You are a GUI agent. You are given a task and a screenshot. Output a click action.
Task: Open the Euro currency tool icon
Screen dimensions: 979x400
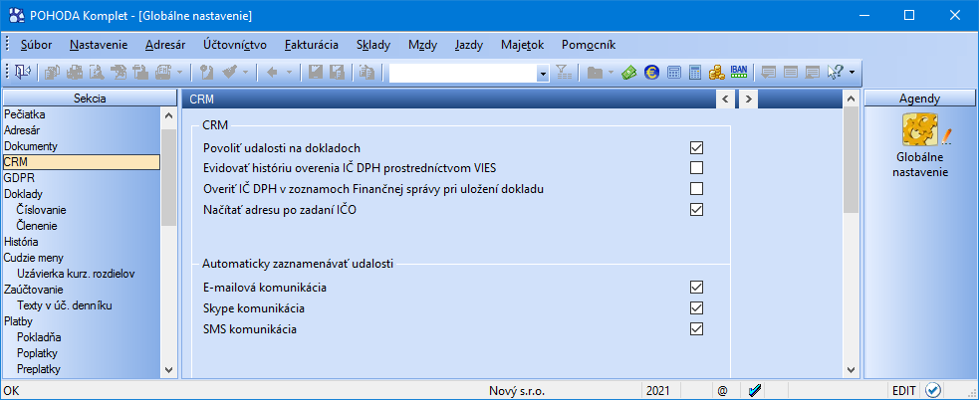click(651, 73)
